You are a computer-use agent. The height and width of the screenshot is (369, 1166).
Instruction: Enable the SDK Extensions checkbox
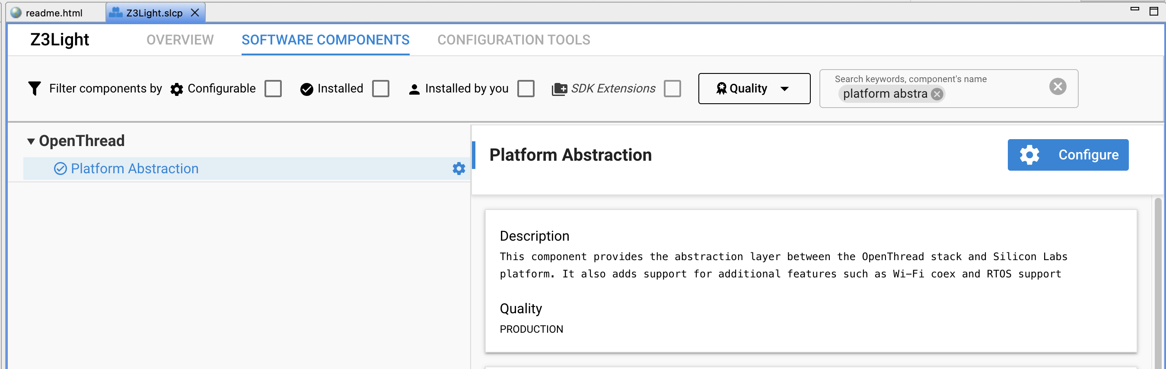click(672, 89)
